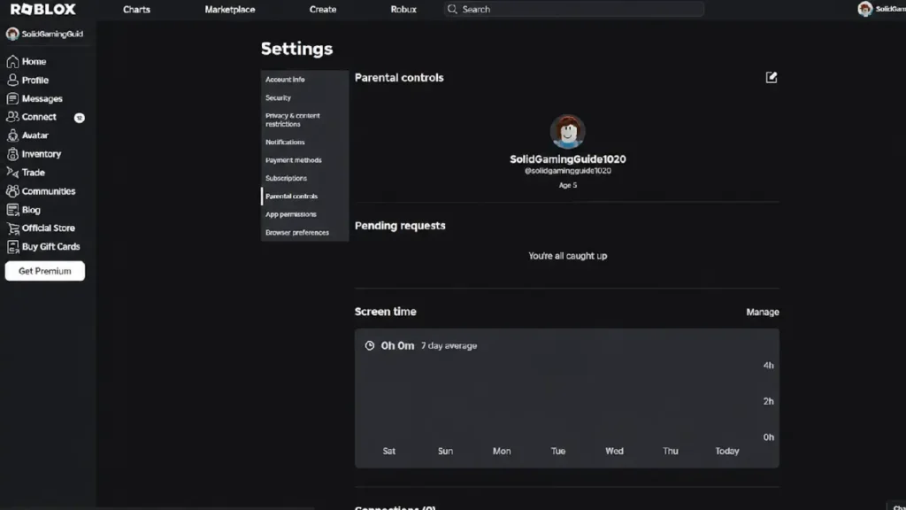Click the edit icon next to Parental controls

[772, 78]
